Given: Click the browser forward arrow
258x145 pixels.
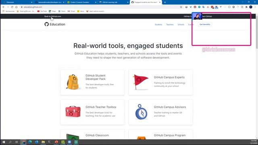Looking at the screenshot, I should (x=8, y=7).
